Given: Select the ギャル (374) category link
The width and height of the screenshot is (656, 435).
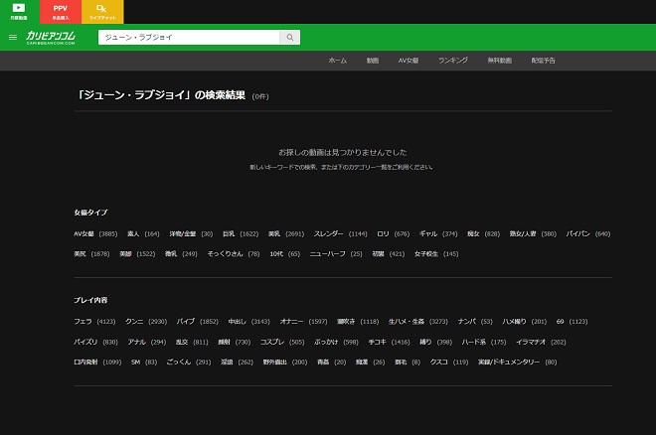Looking at the screenshot, I should point(438,234).
